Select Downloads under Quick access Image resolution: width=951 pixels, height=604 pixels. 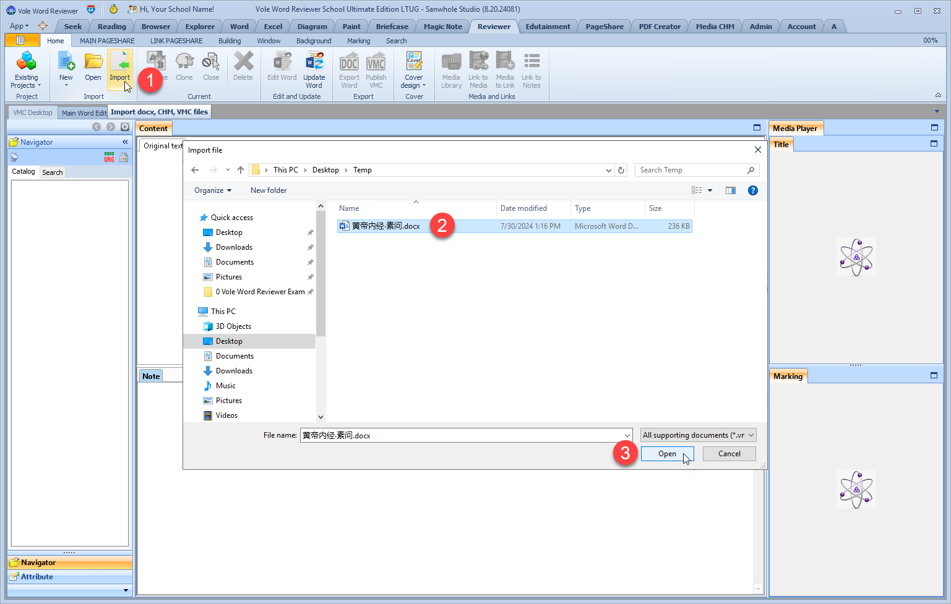tap(234, 247)
